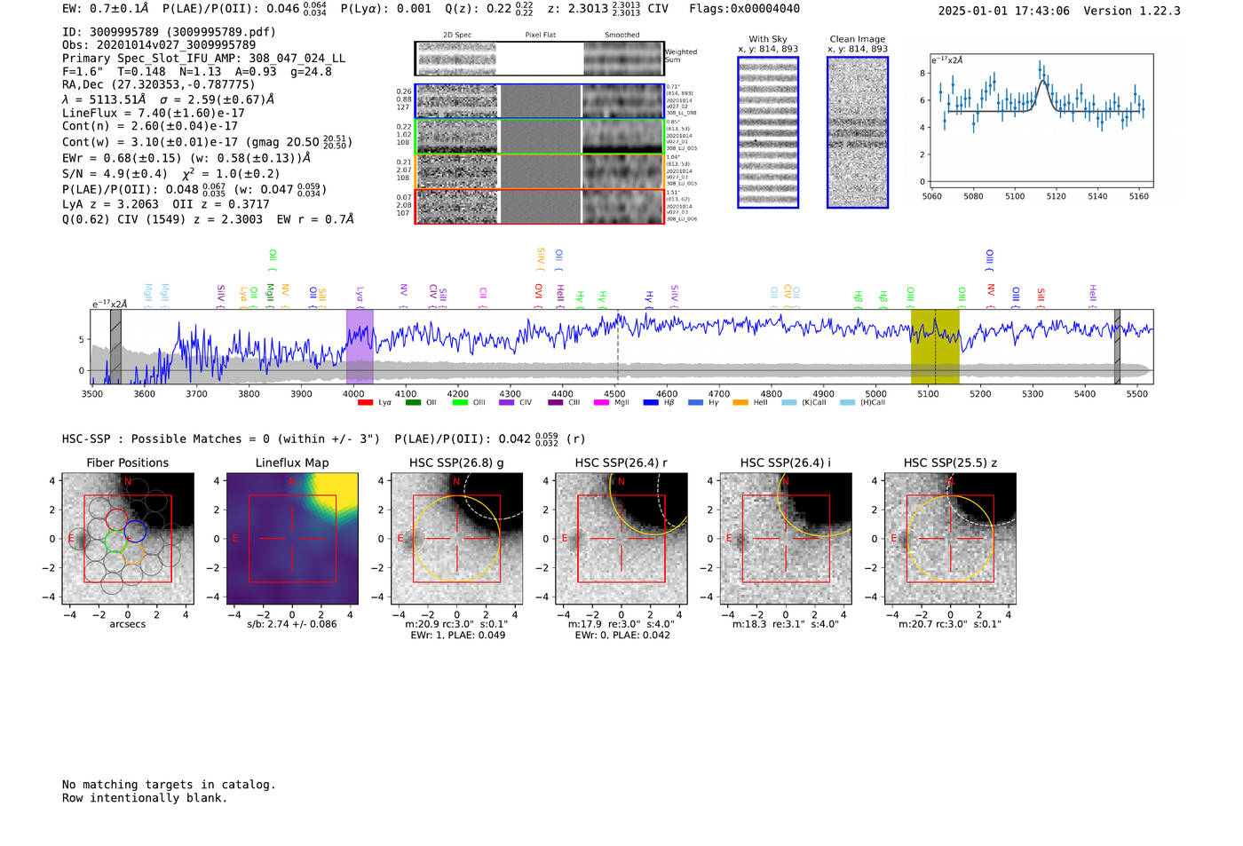Open the HSC SSP(26.4) r cutout
This screenshot has width=1243, height=846.
(621, 539)
